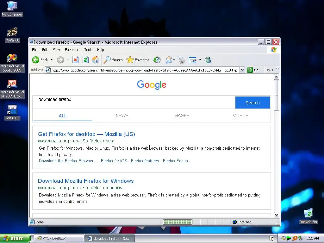This screenshot has width=324, height=243.
Task: Click the Google search text box
Action: pos(134,102)
